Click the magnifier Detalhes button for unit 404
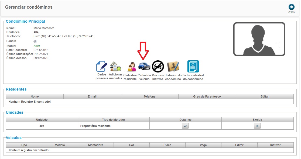Viewport: 301px width, 159px height. [185, 126]
